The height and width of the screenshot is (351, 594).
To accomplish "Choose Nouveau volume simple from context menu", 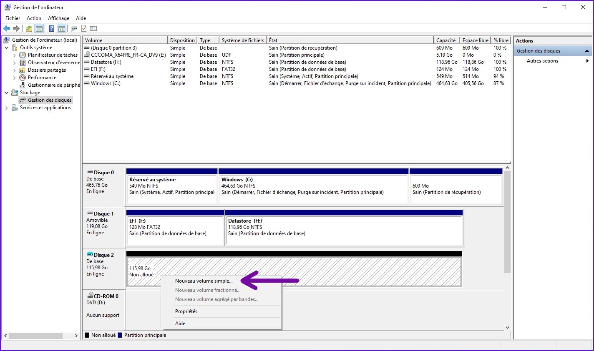I will tap(204, 281).
